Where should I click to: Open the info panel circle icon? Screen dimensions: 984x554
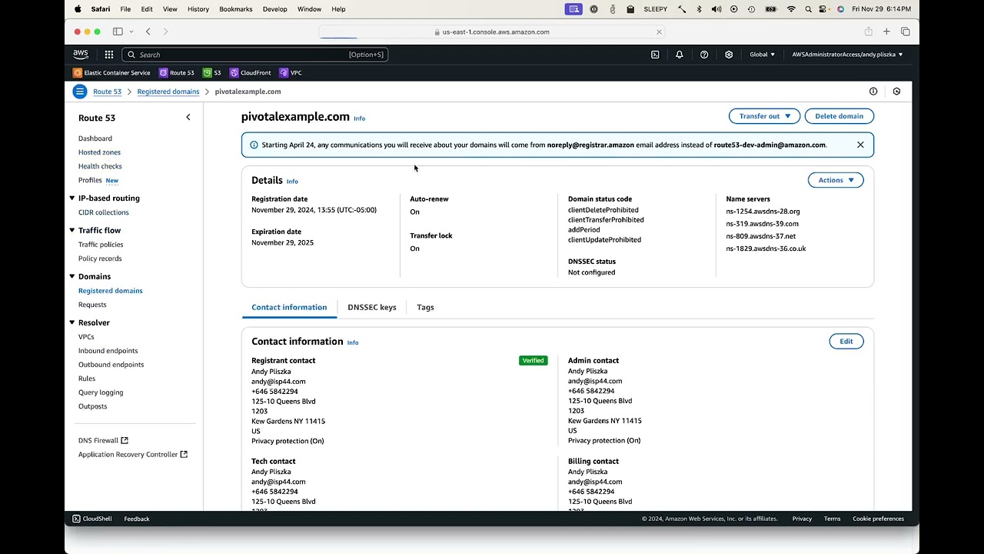(873, 92)
